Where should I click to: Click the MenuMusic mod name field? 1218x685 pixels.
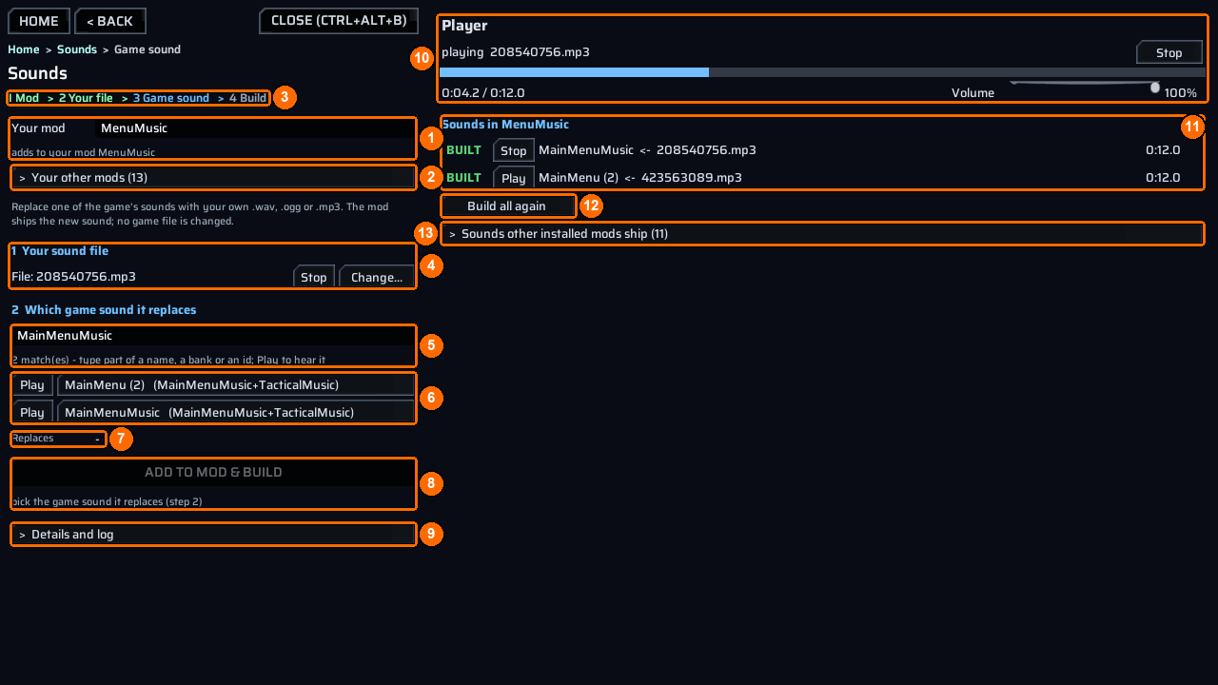coord(254,128)
